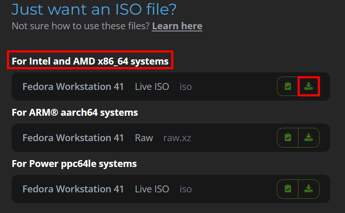This screenshot has width=345, height=213.
Task: Click "Not sure how to use these files?" text
Action: 81,26
